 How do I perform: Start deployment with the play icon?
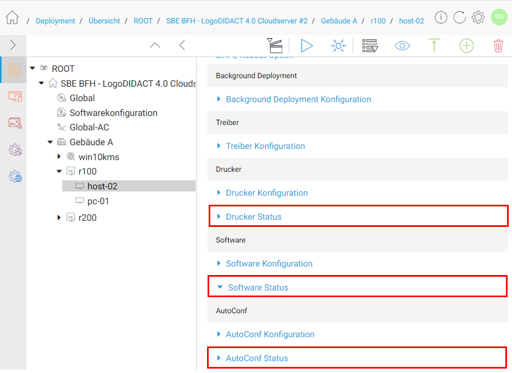tap(306, 45)
